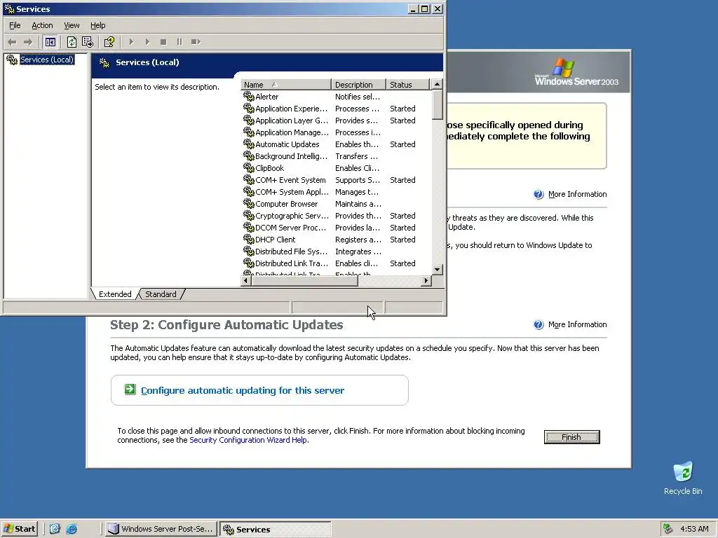Select the Distributed File System service
This screenshot has width=718, height=538.
click(336, 251)
